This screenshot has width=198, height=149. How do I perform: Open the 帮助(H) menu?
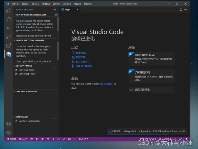click(x=88, y=4)
